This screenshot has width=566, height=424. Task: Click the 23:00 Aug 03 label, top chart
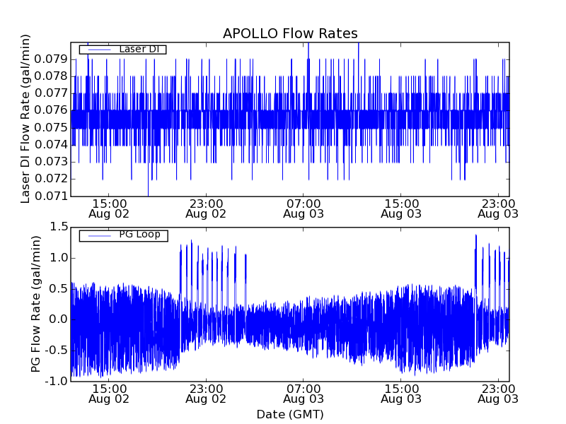(x=498, y=208)
